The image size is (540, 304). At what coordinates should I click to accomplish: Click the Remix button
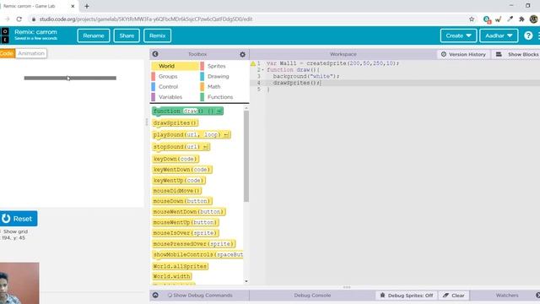coord(158,35)
